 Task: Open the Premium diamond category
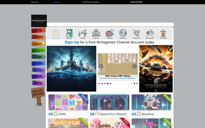point(136,34)
